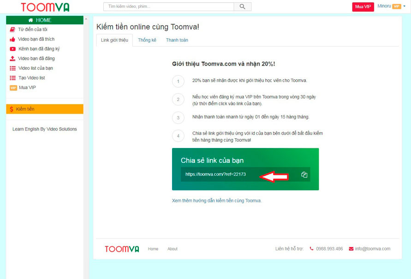
Task: Open the footer Home link
Action: click(153, 249)
